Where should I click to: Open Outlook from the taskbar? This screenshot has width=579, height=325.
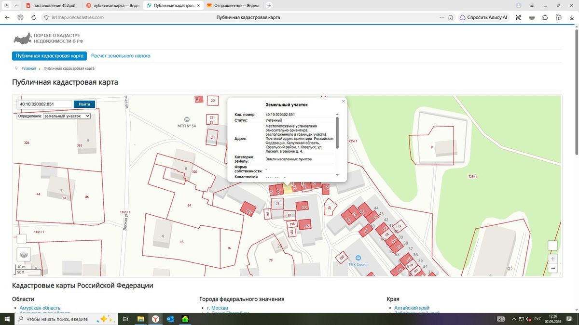point(170,319)
